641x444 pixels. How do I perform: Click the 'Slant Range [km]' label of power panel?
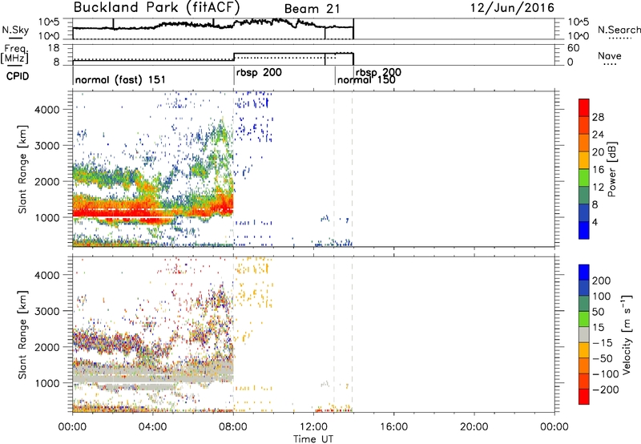[x=22, y=169]
